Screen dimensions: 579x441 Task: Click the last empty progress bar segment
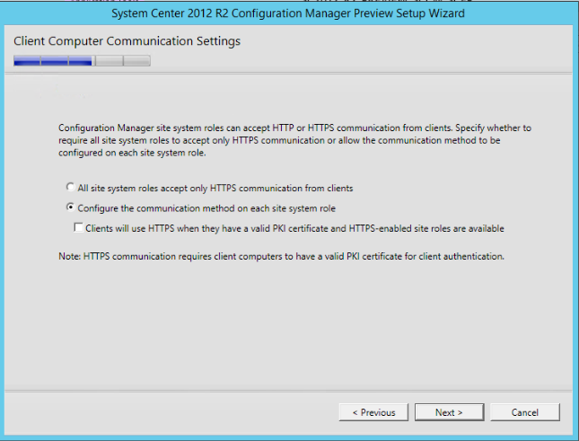click(136, 62)
